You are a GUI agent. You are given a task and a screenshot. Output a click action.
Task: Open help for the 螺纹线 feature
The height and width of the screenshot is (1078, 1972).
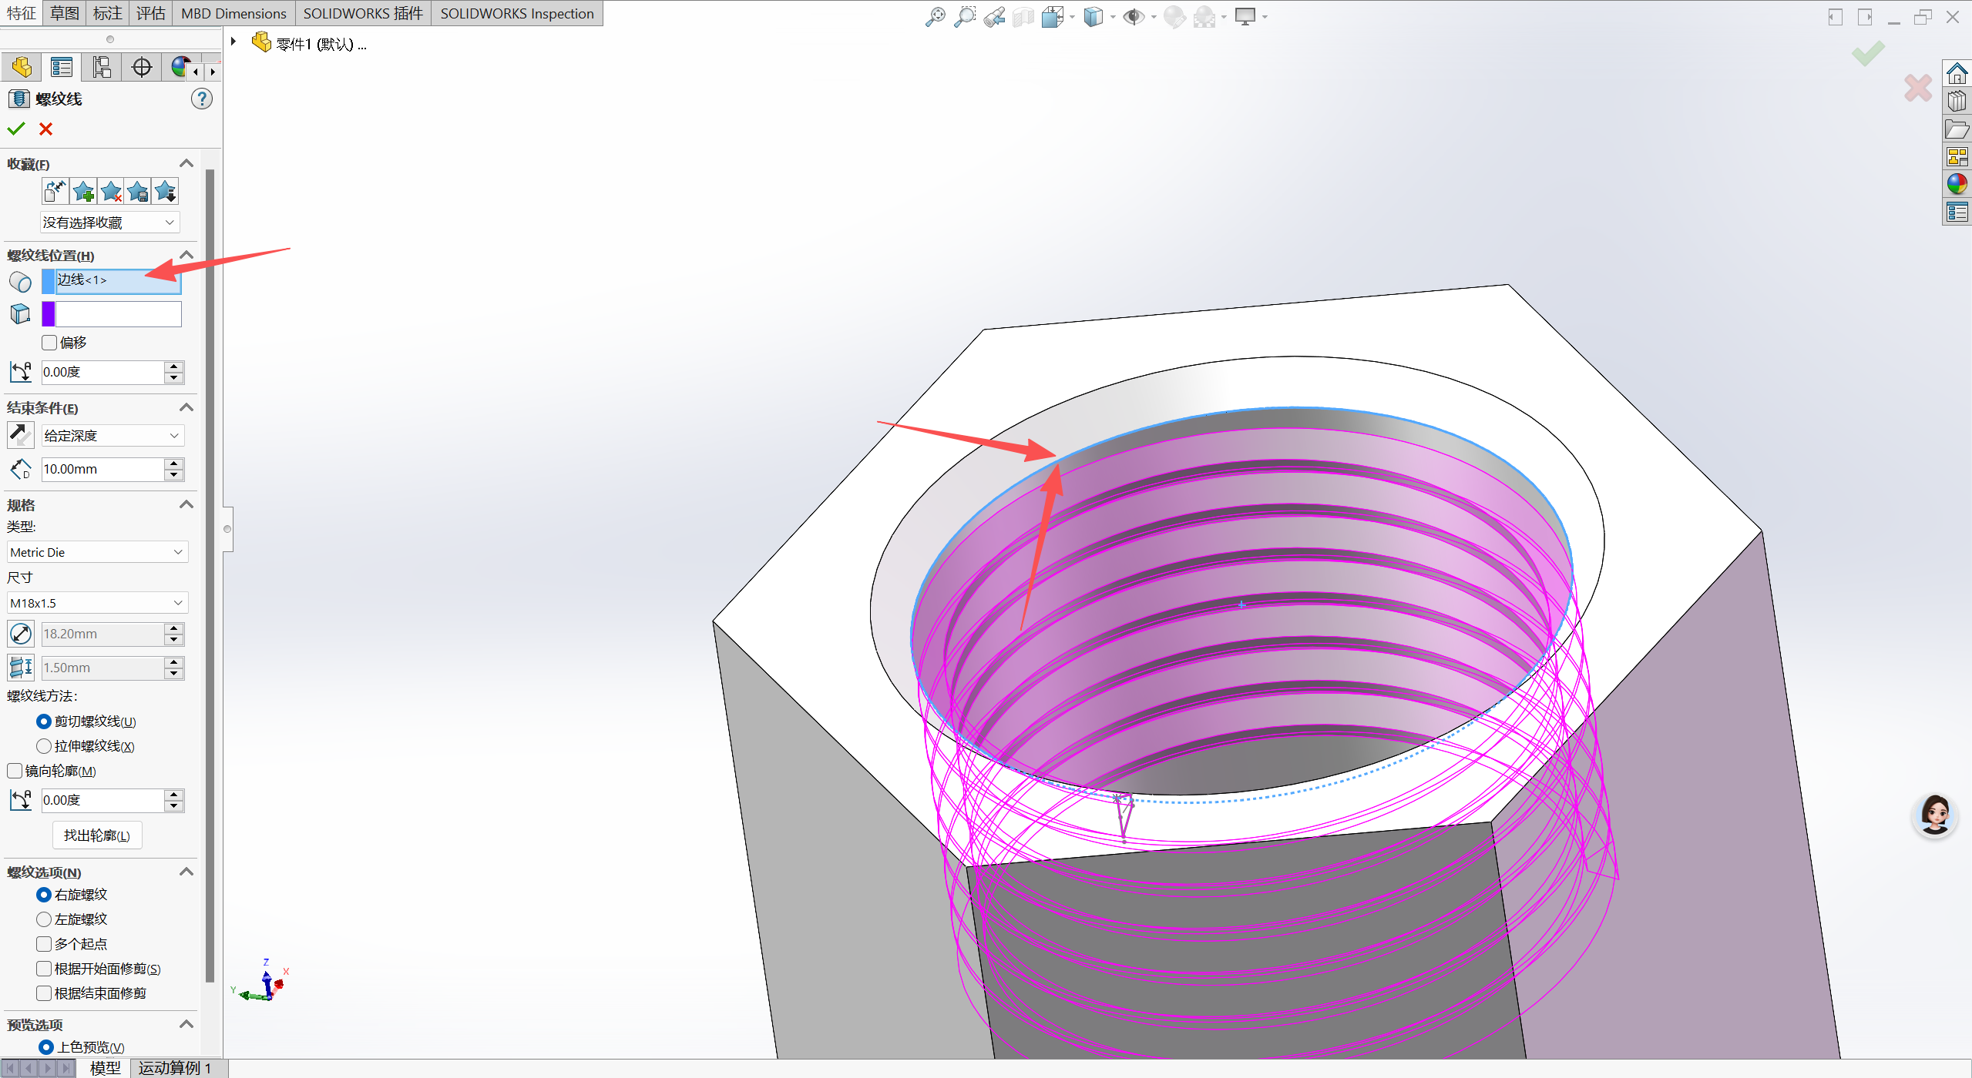(202, 99)
